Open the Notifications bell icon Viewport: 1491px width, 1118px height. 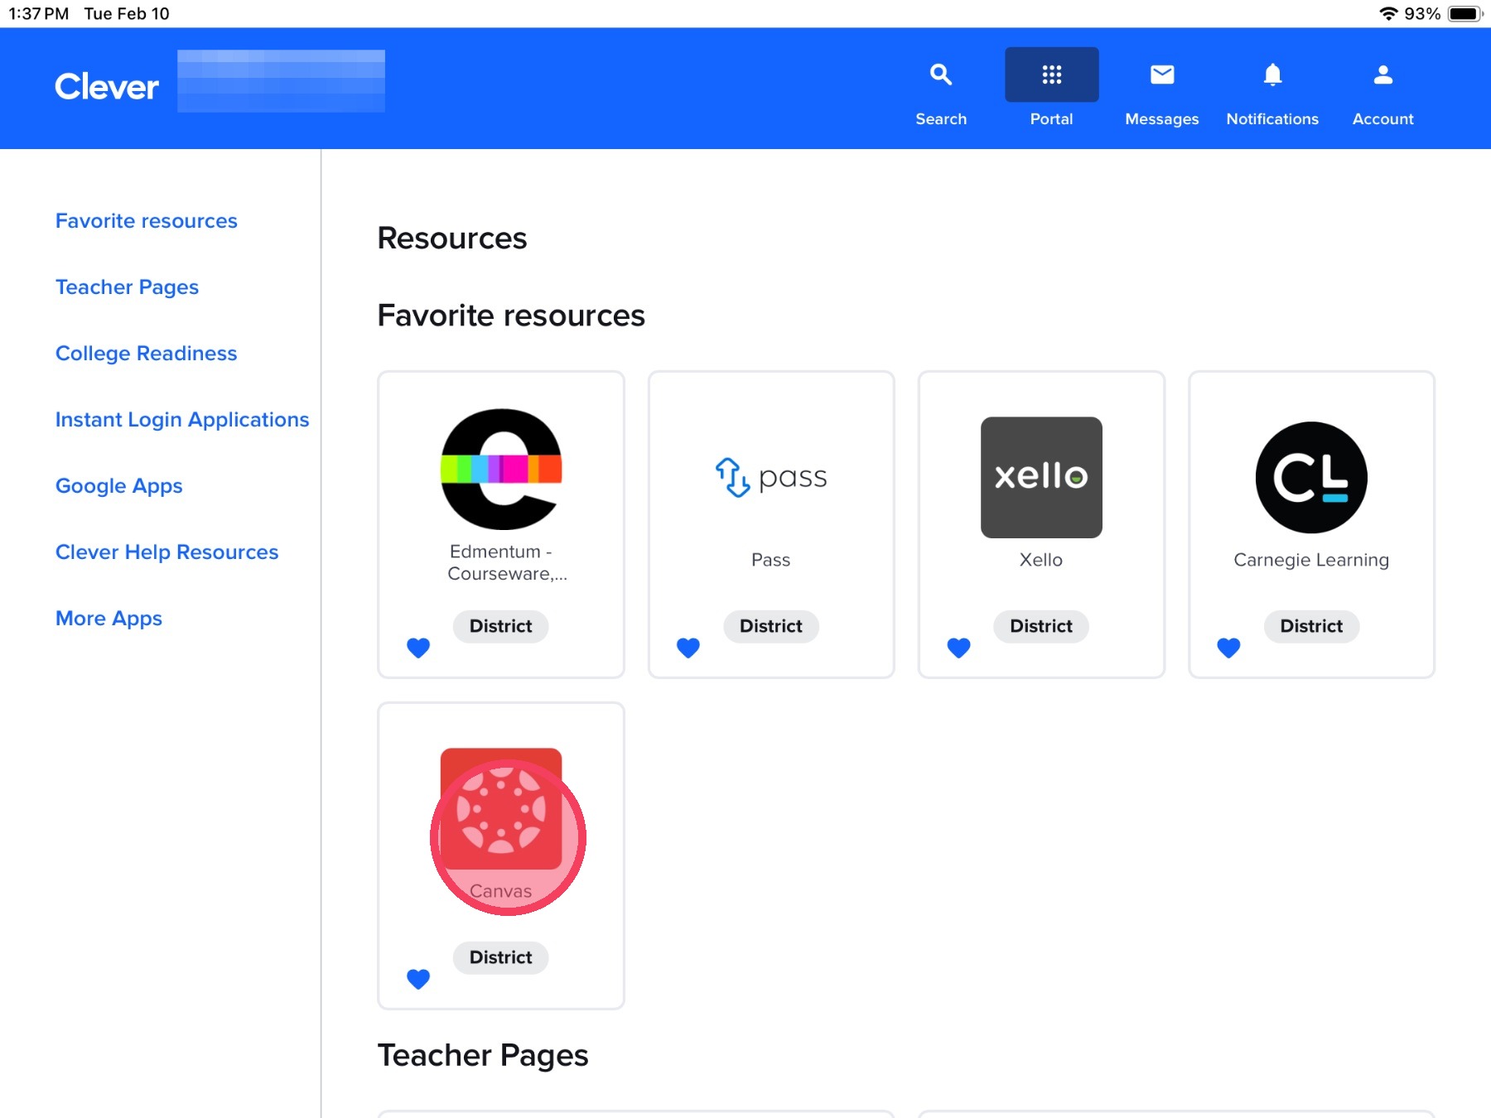(1273, 75)
